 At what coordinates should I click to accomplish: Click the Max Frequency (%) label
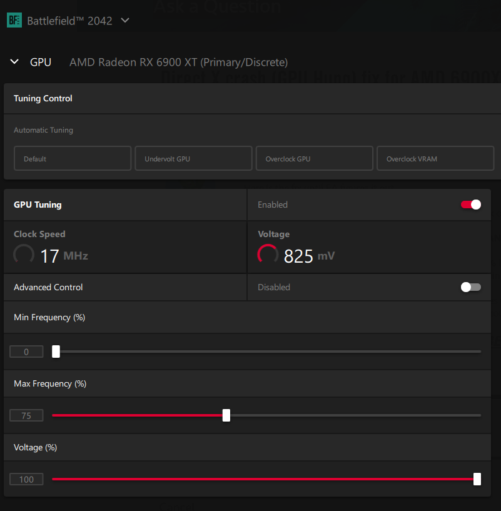[50, 383]
